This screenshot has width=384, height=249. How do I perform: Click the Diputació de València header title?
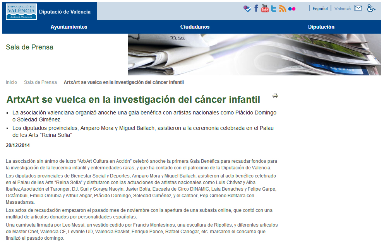65,12
